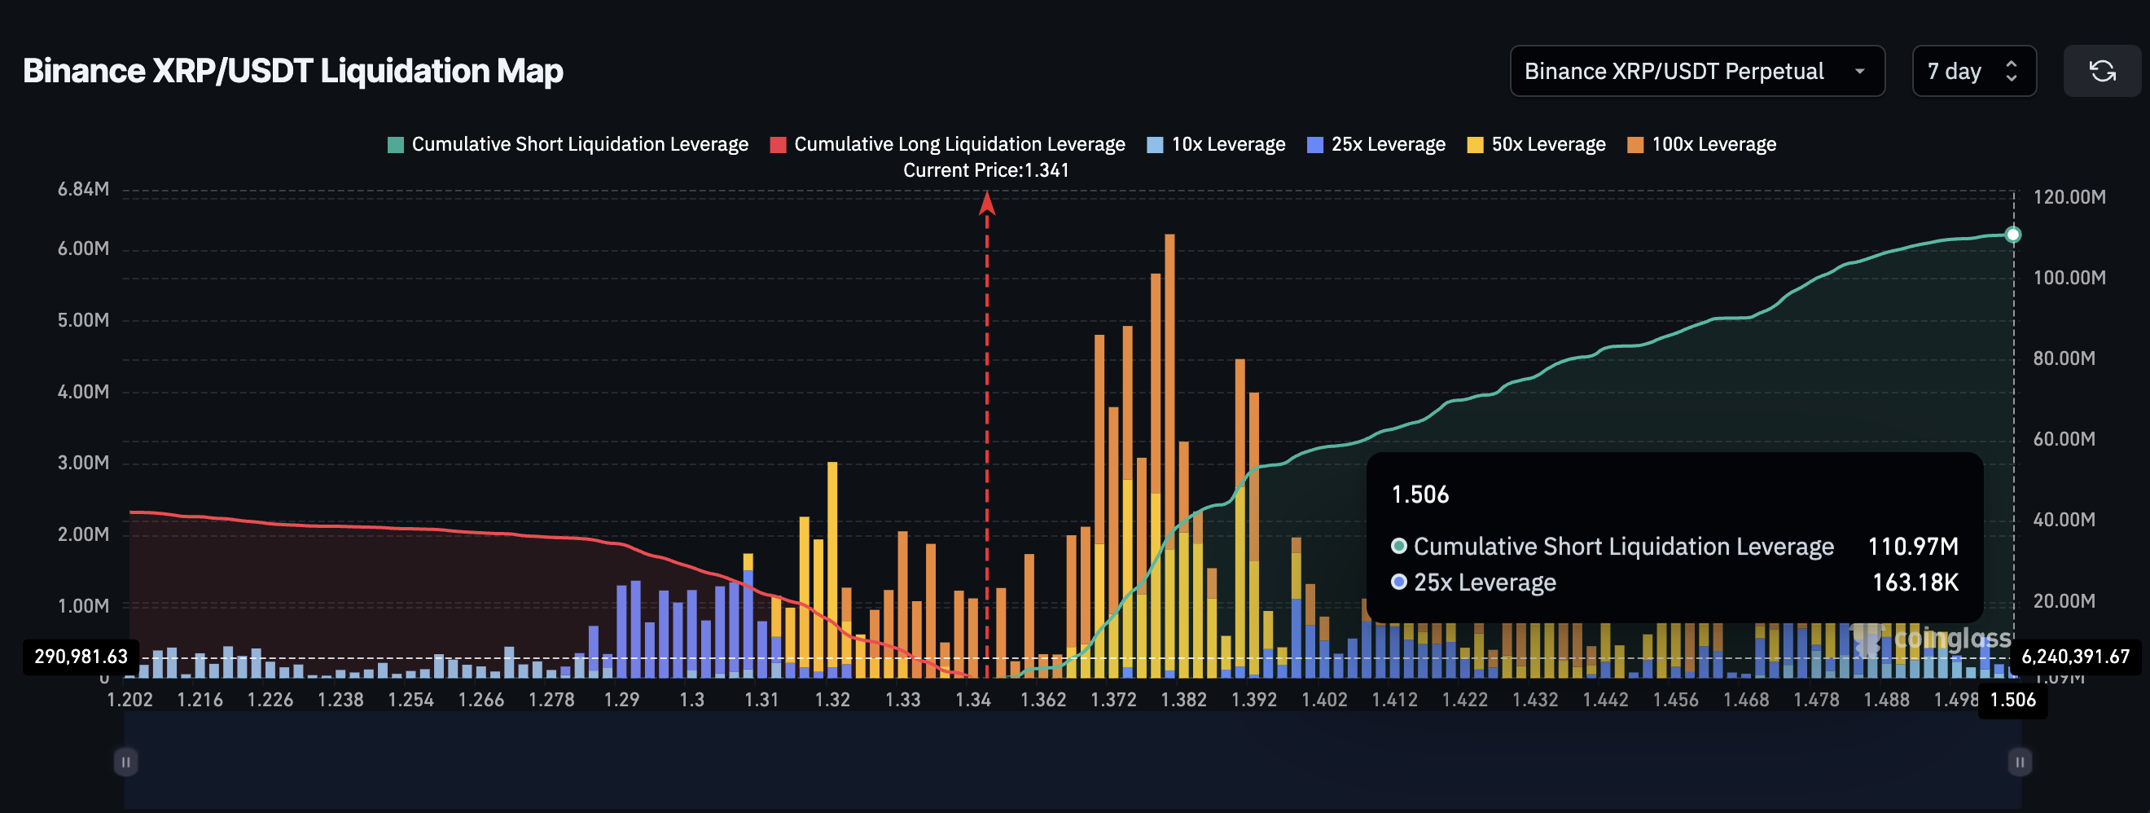The image size is (2150, 813).
Task: Click the right pause handle below the chart
Action: tap(2019, 761)
